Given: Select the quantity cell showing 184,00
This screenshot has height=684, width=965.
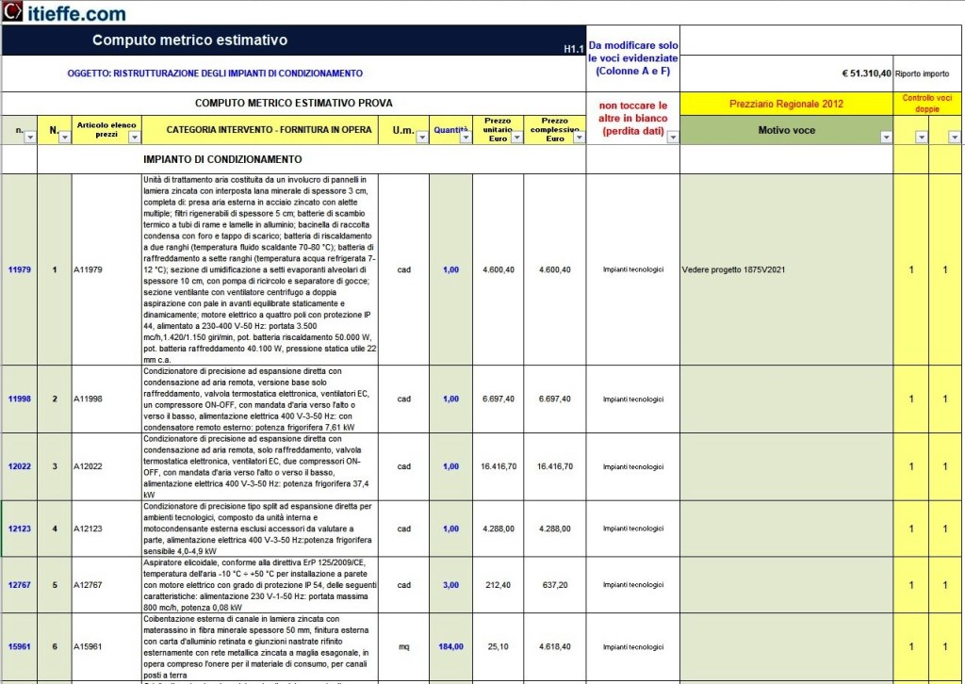Looking at the screenshot, I should click(x=451, y=646).
